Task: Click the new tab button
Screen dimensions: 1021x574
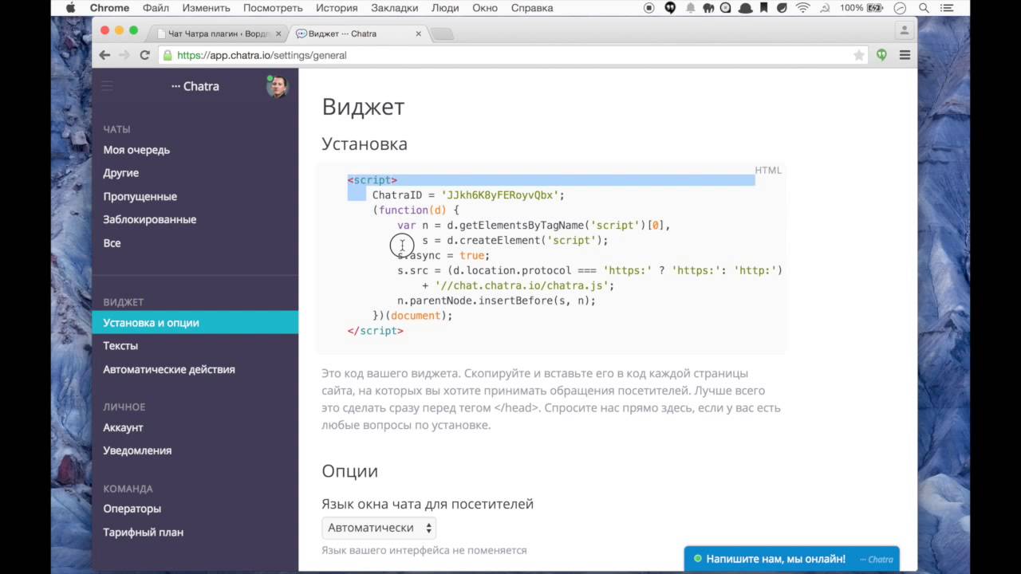Action: coord(442,33)
